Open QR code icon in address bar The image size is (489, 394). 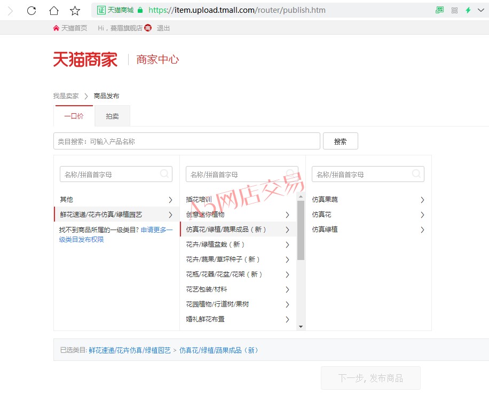[454, 10]
